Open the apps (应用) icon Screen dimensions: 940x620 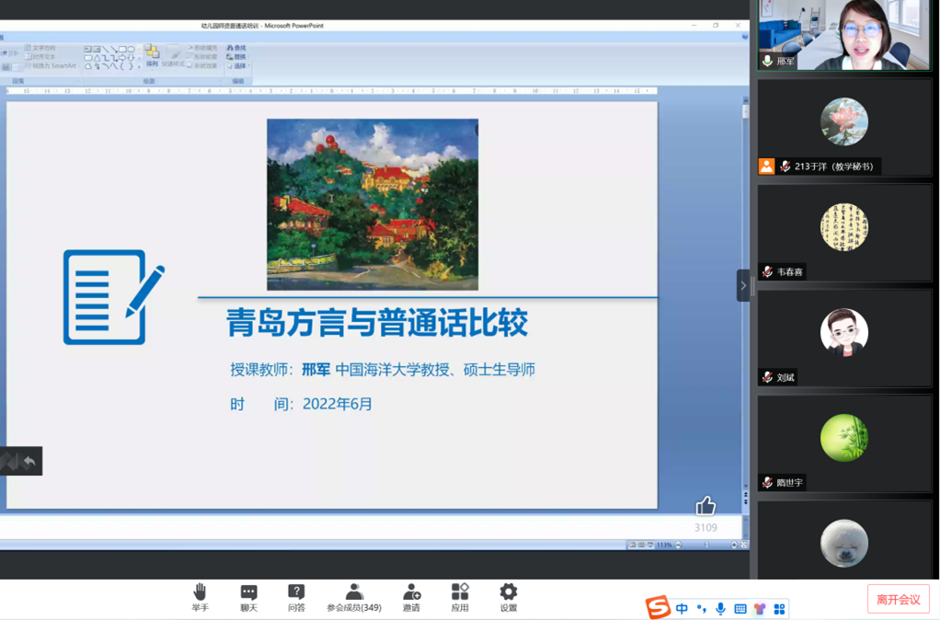pyautogui.click(x=459, y=591)
